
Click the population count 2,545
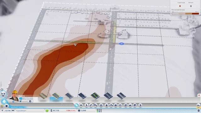[84, 110]
